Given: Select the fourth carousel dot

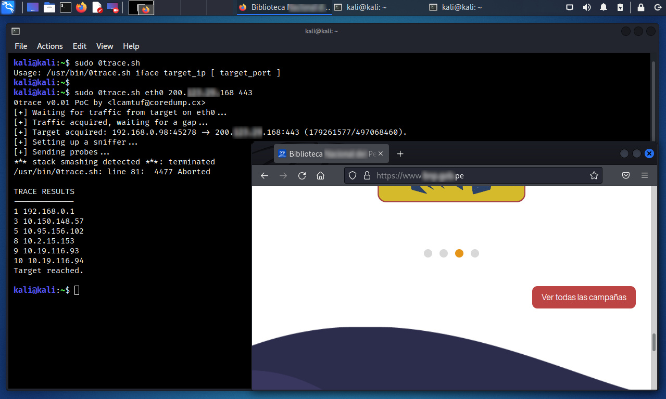Looking at the screenshot, I should tap(475, 253).
